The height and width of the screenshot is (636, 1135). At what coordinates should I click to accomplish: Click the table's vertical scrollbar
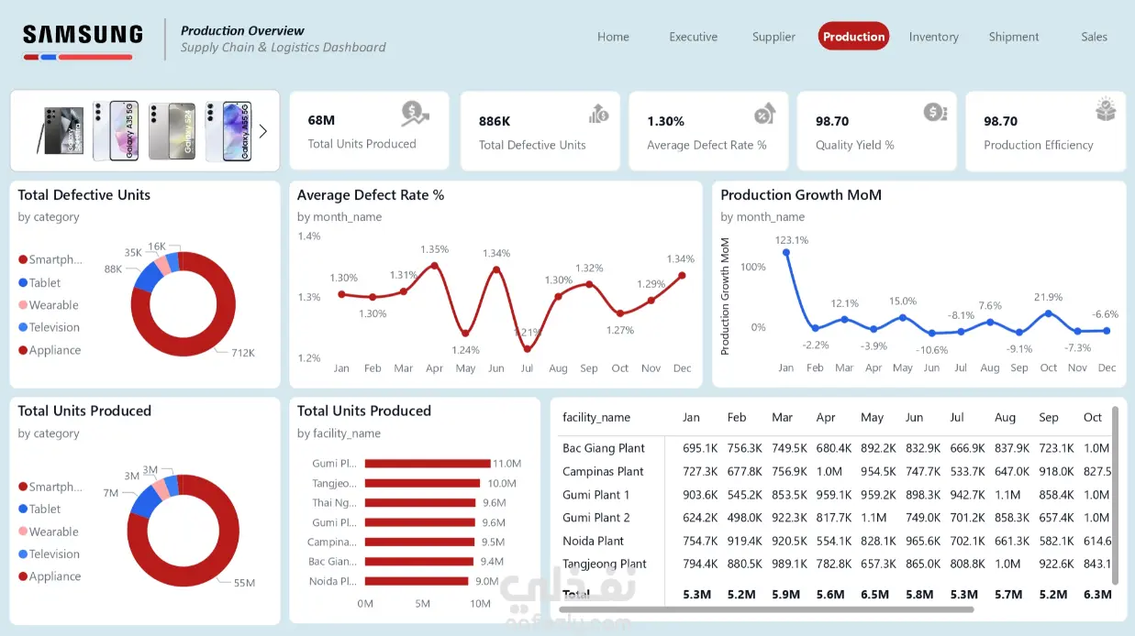(1115, 495)
